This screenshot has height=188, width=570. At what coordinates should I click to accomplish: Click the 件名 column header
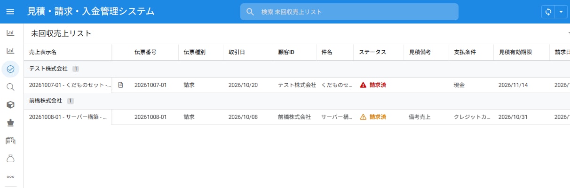point(327,52)
